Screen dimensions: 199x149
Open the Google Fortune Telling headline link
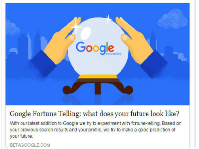click(95, 114)
